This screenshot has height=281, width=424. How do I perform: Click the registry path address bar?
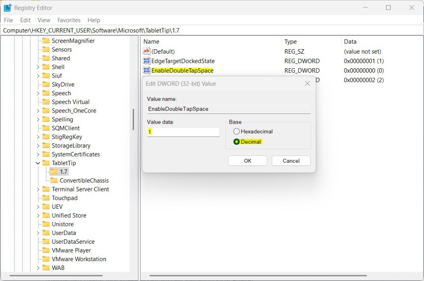point(212,30)
